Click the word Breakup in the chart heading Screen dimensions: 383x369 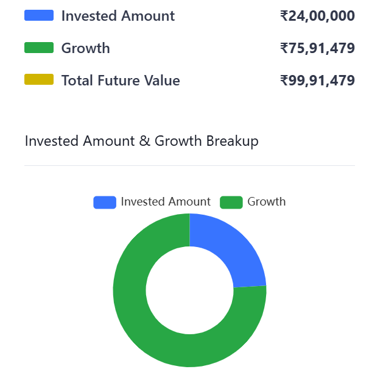pos(232,141)
